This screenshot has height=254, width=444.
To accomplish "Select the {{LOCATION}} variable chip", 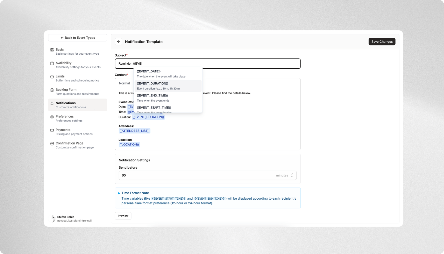I will coord(129,144).
